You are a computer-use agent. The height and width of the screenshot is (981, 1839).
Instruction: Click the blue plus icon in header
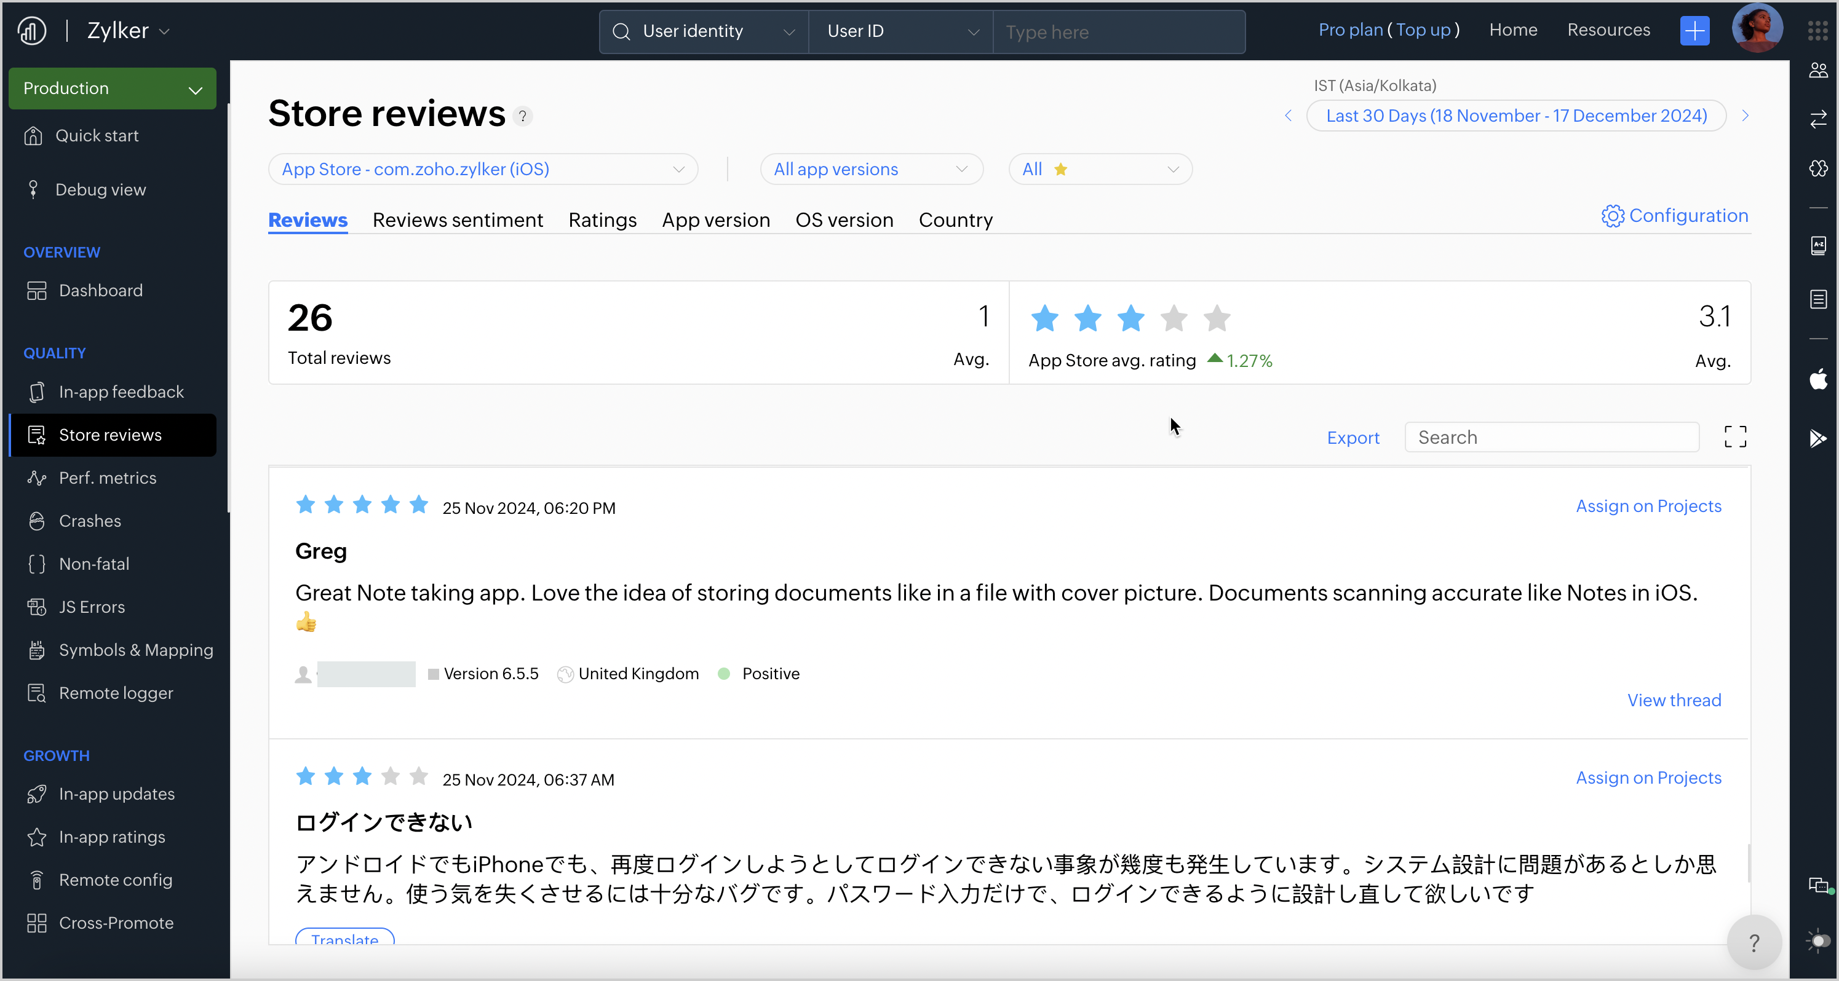pyautogui.click(x=1695, y=31)
